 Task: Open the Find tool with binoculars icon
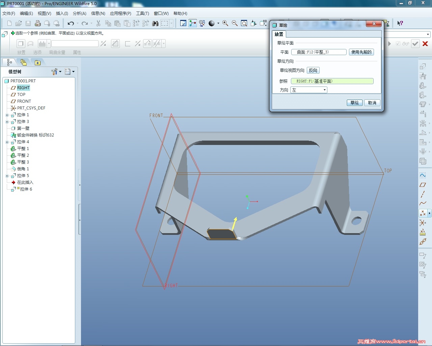(155, 23)
